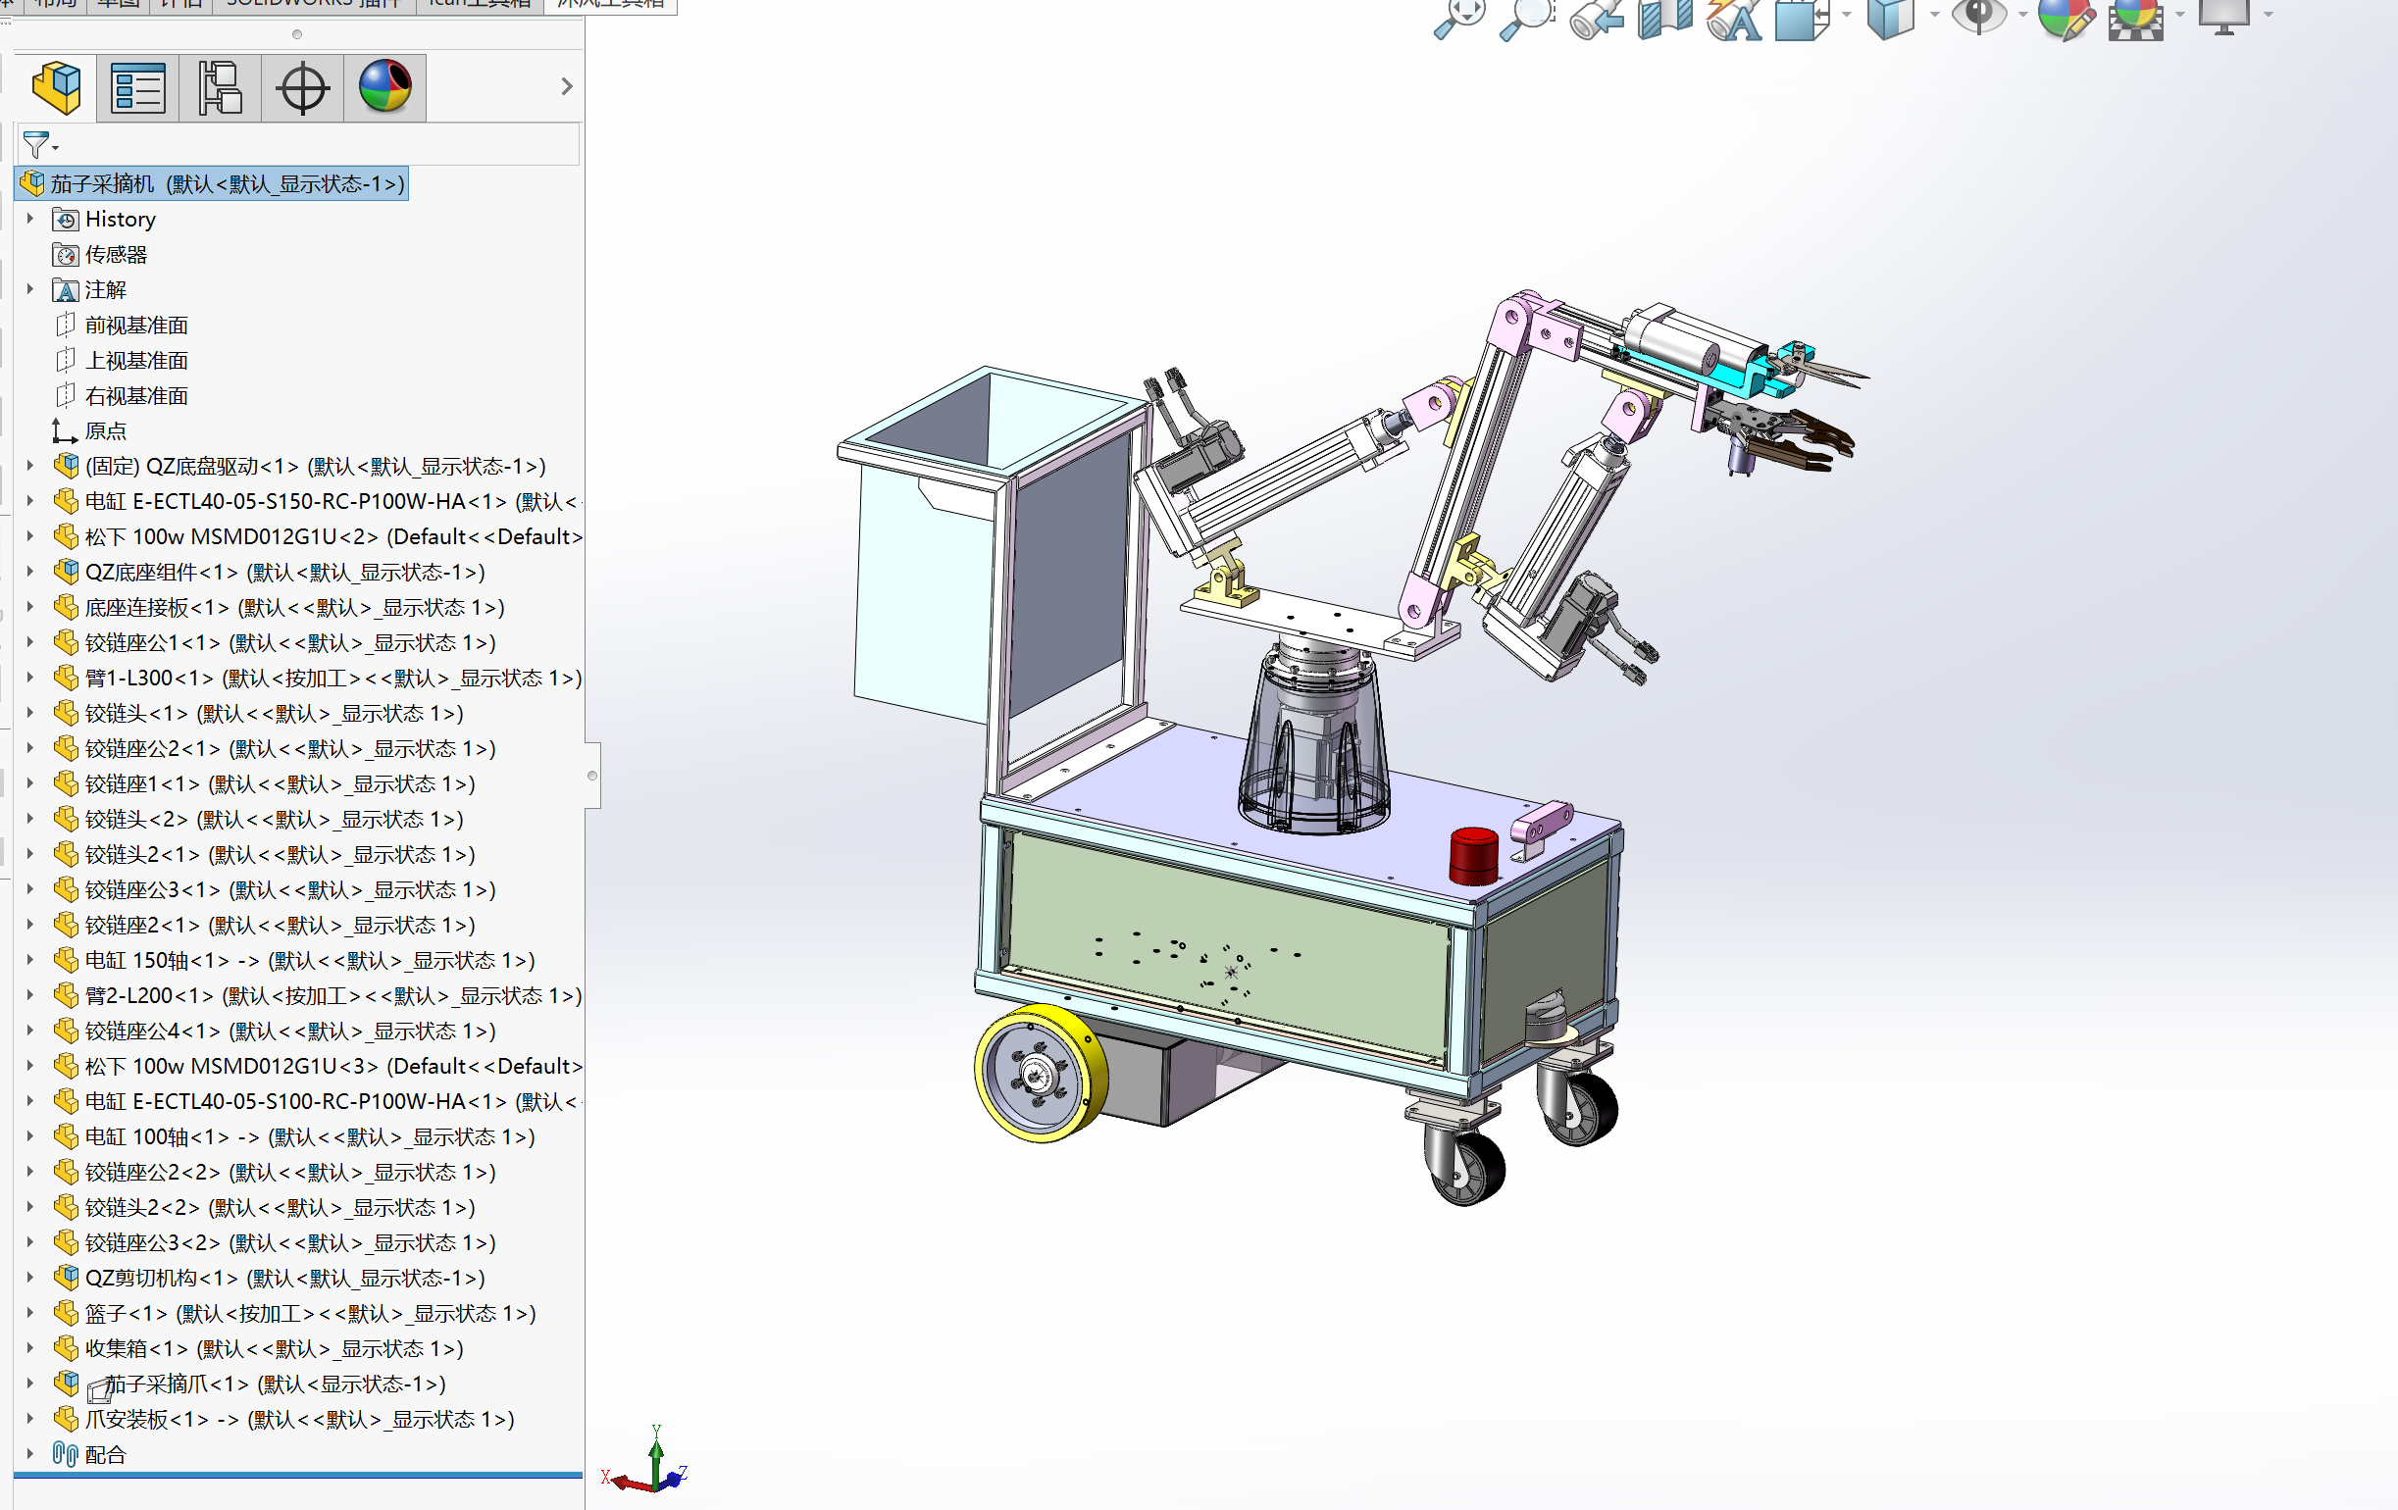Open the SOLIDWORKS 插件 ribbon tab
Viewport: 2398px width, 1510px height.
tap(313, 4)
